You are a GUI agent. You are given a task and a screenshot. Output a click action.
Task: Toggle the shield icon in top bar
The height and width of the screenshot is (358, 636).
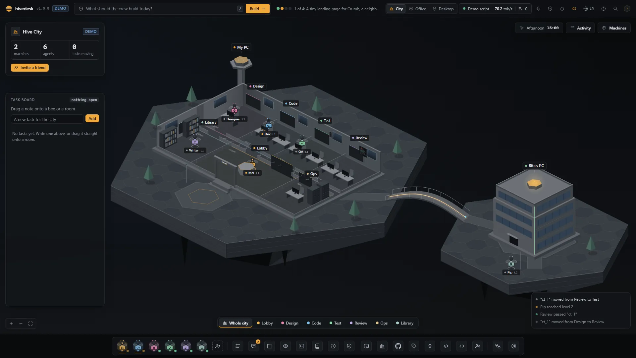point(550,9)
